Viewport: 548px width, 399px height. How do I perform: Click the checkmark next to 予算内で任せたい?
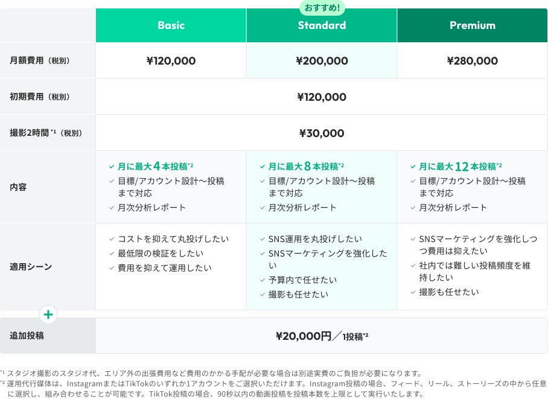(x=263, y=281)
